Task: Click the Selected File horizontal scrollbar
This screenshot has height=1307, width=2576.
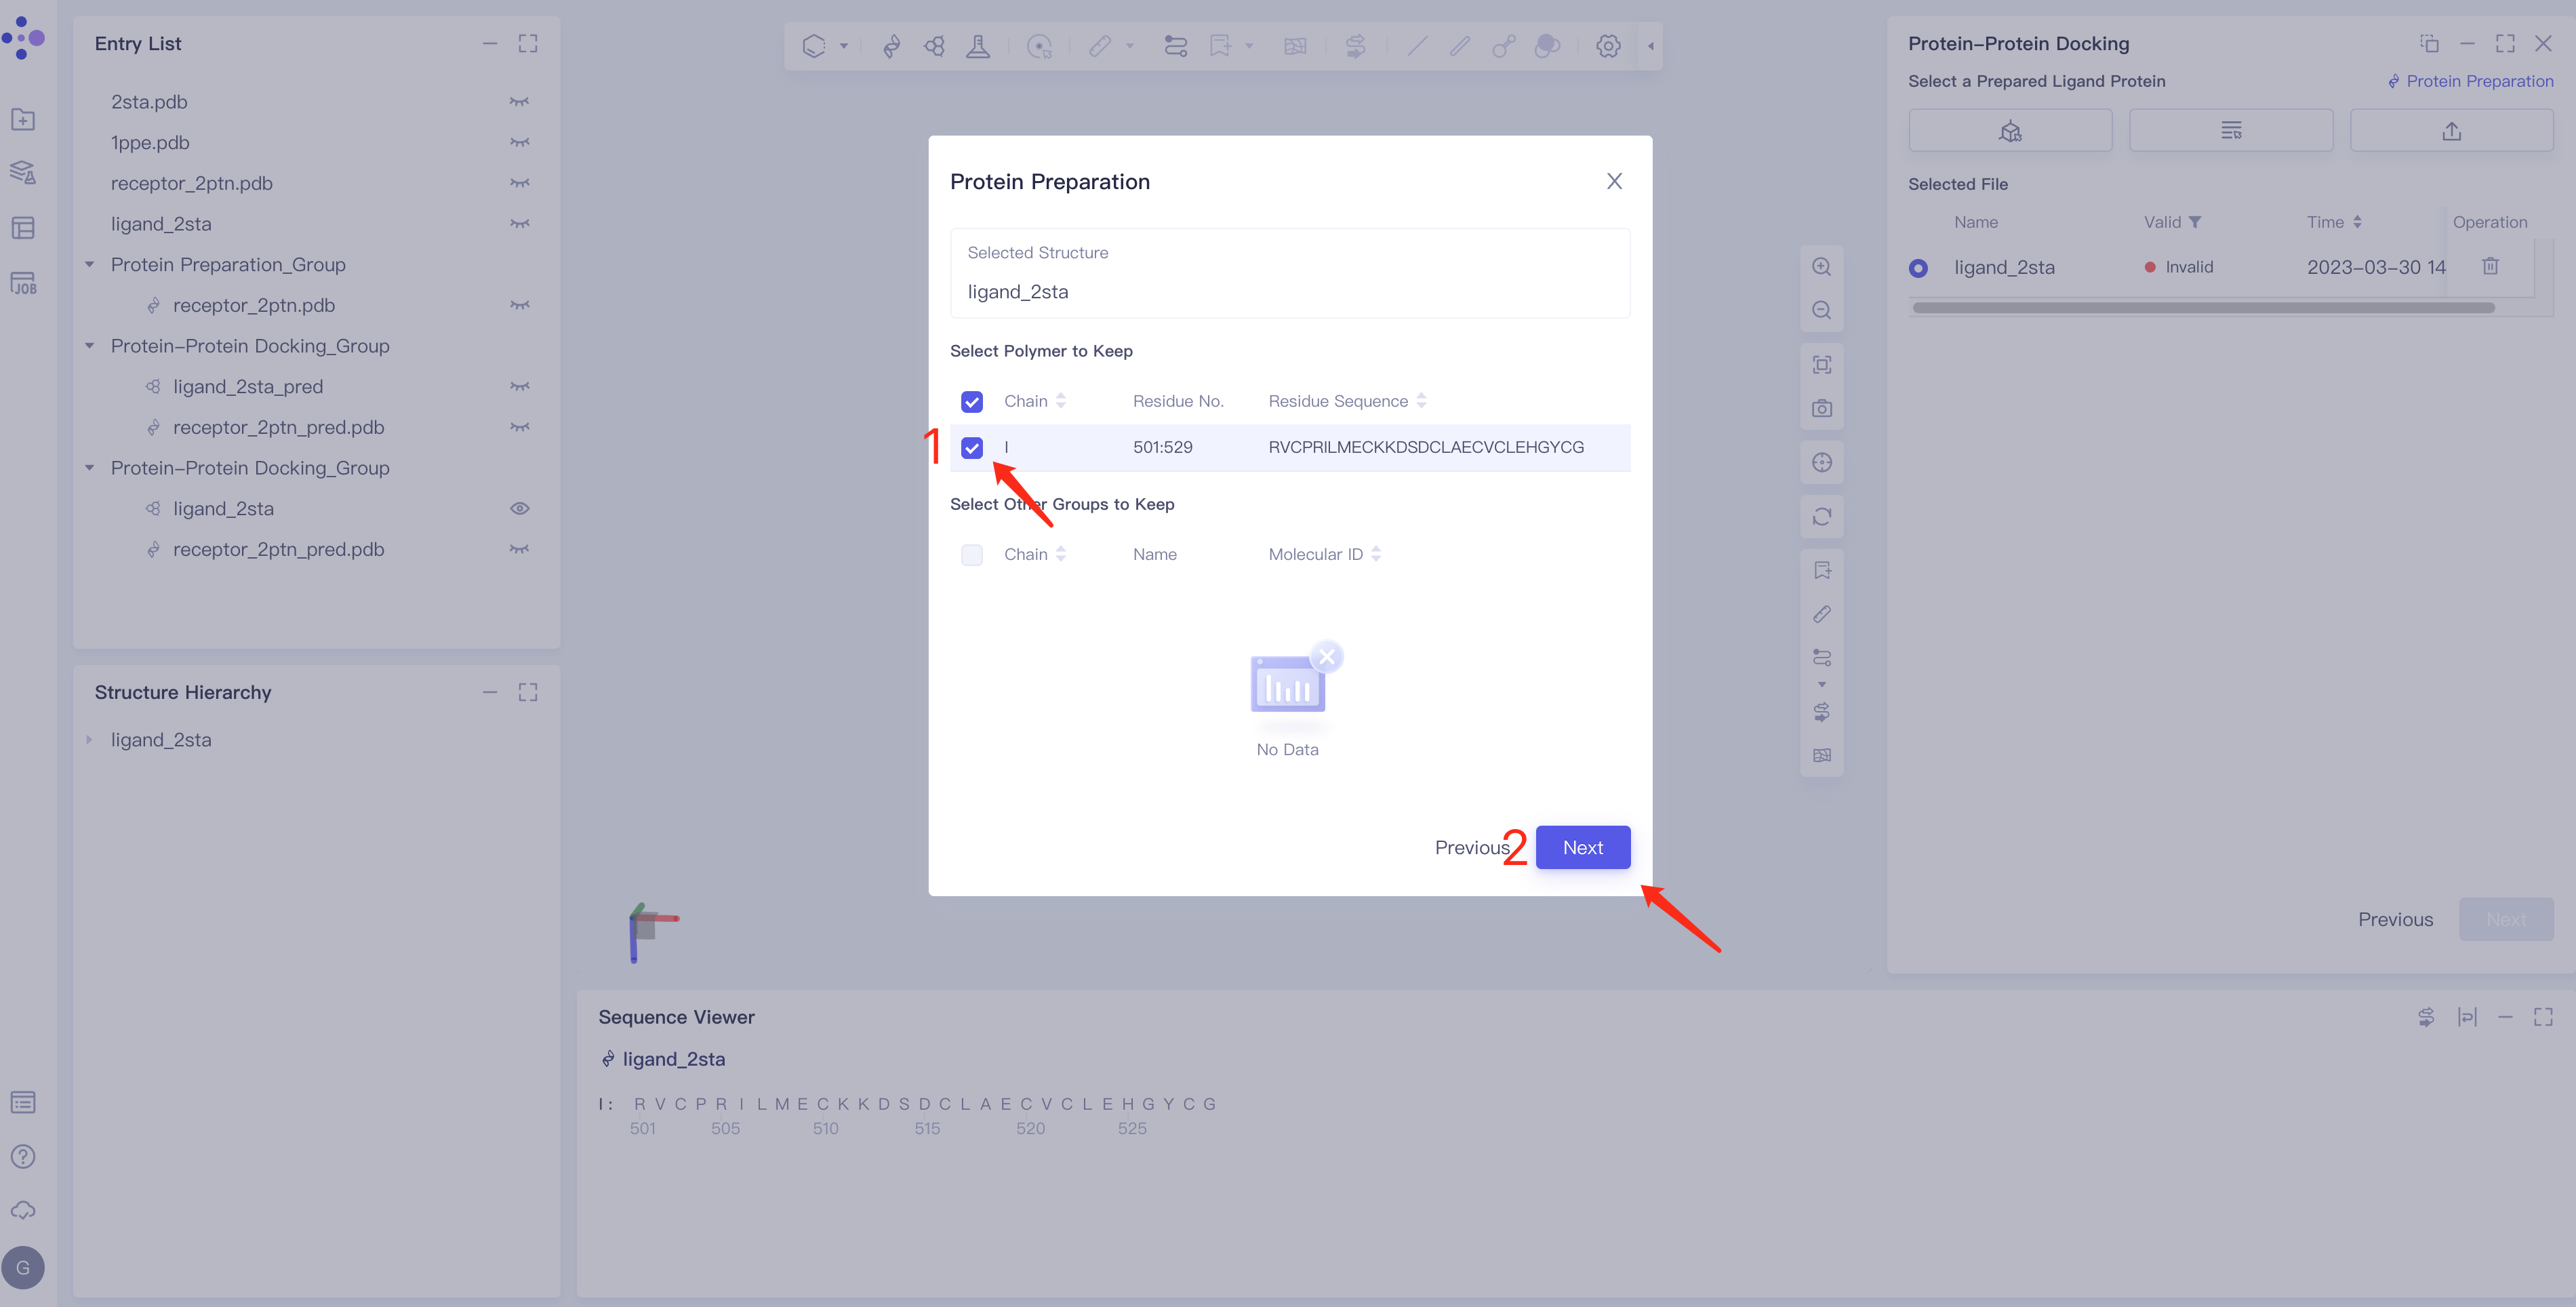Action: pos(2203,308)
